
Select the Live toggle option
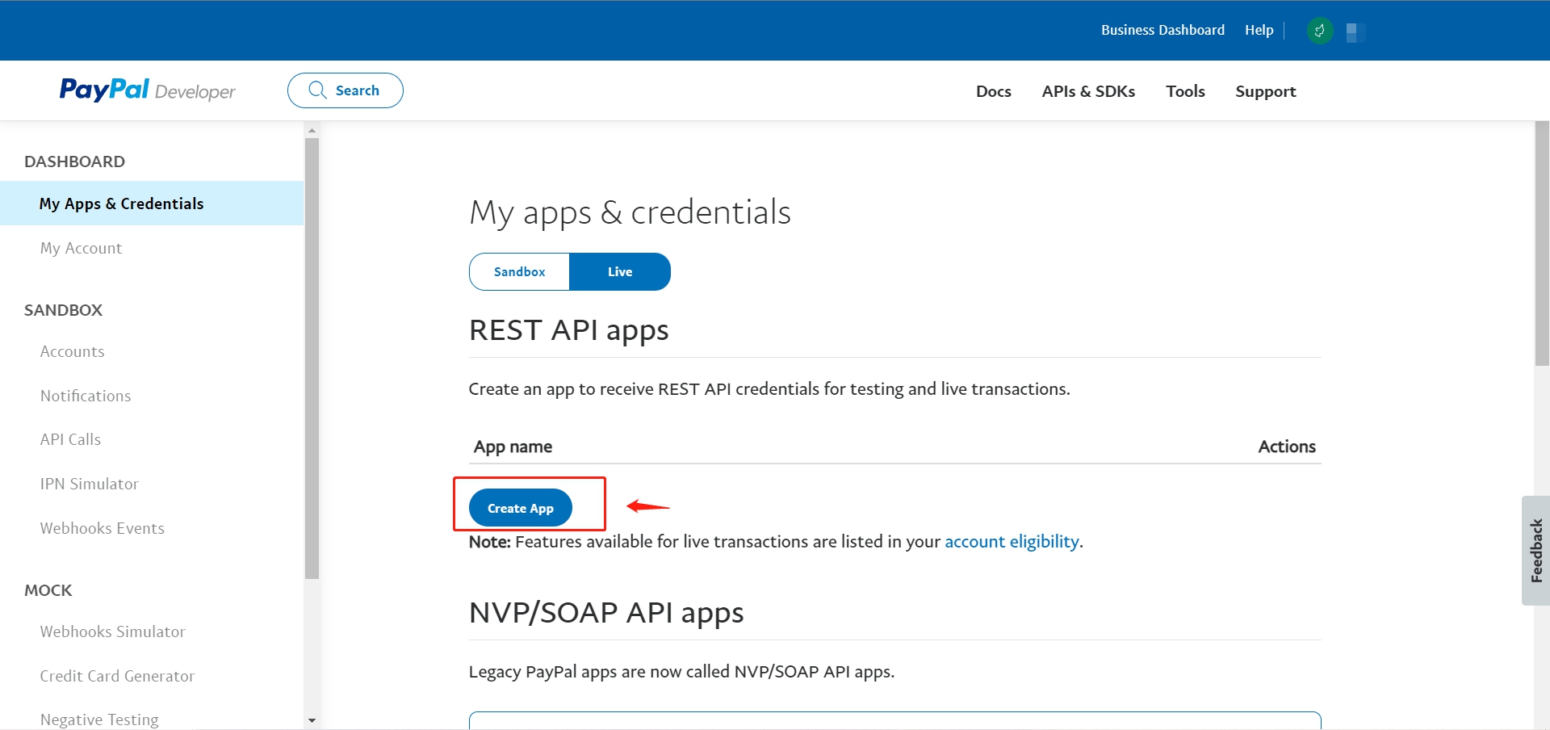click(x=620, y=272)
